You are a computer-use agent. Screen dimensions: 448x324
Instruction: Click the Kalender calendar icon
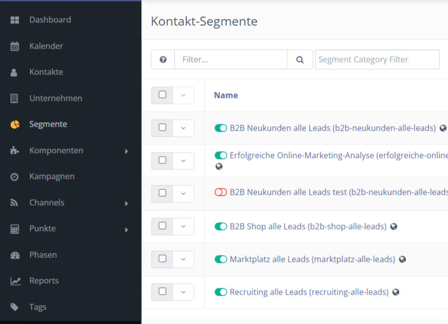point(14,46)
